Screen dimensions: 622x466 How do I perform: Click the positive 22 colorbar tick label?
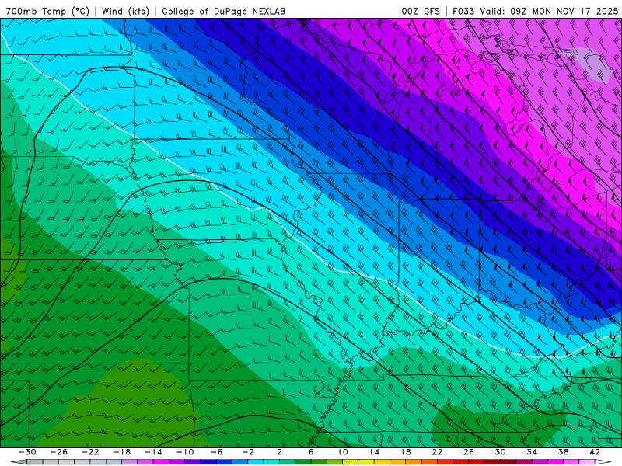tap(437, 452)
